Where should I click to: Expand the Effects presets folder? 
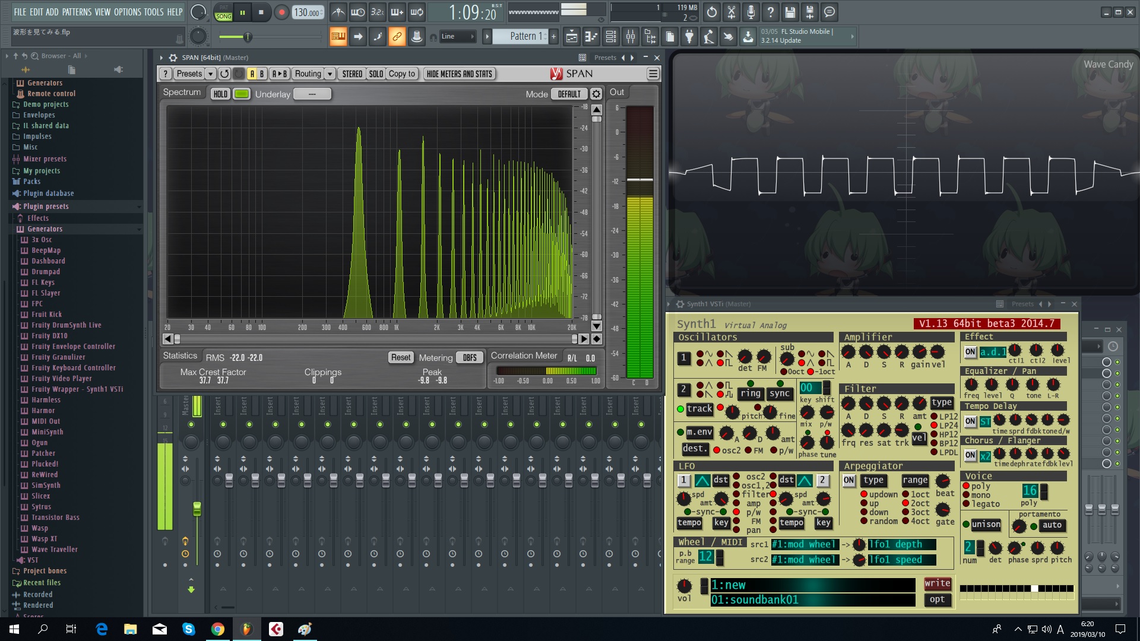(38, 218)
